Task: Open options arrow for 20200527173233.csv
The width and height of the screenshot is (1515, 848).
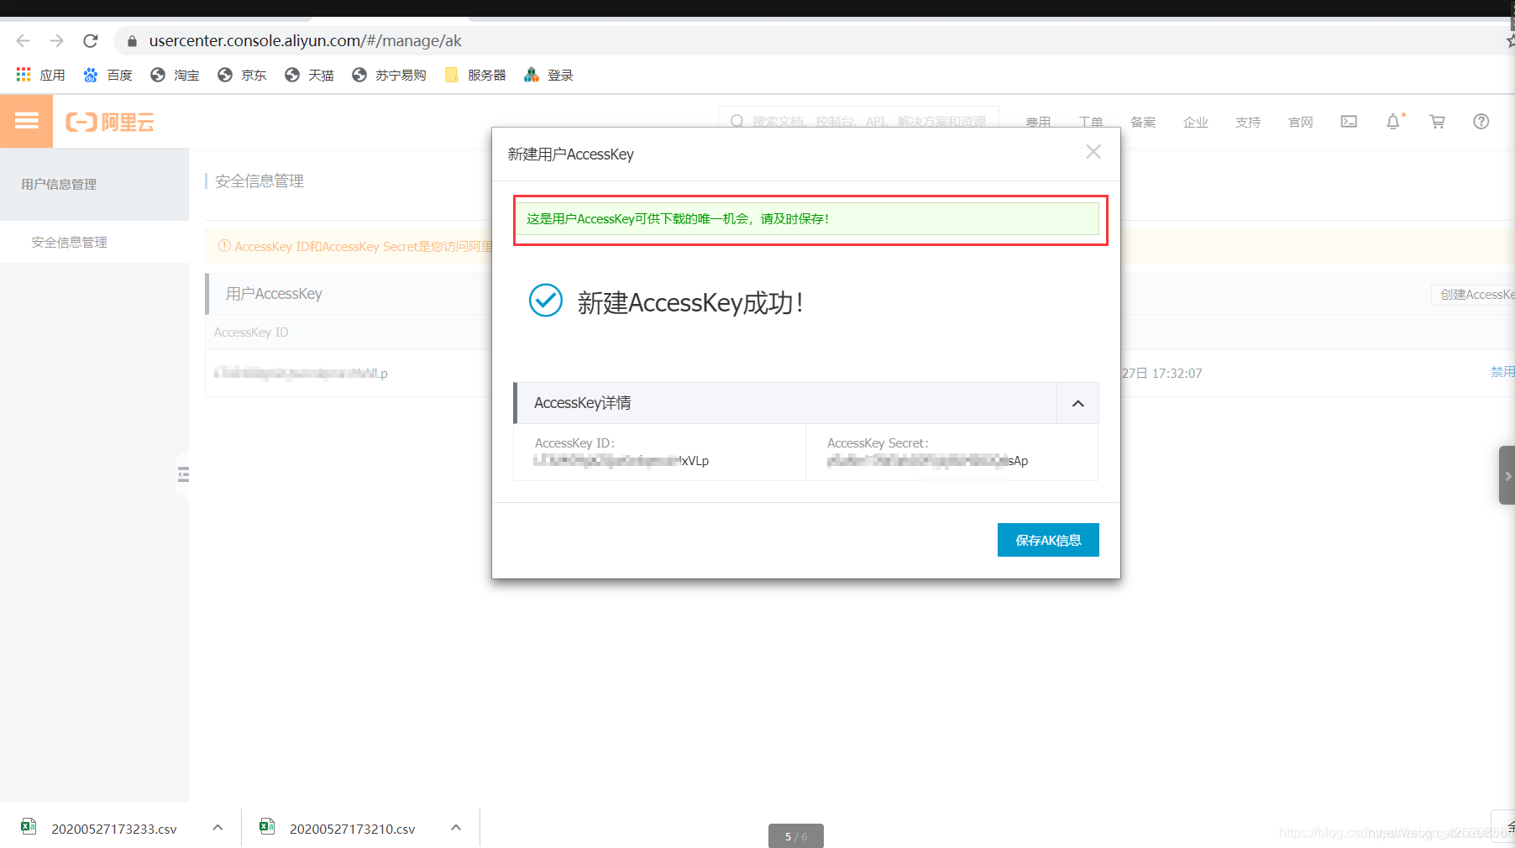Action: click(218, 828)
